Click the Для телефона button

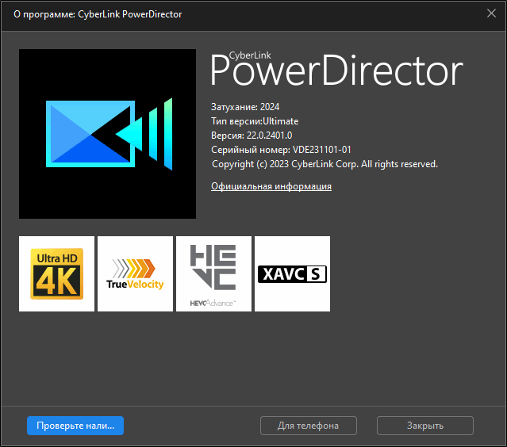pos(308,426)
